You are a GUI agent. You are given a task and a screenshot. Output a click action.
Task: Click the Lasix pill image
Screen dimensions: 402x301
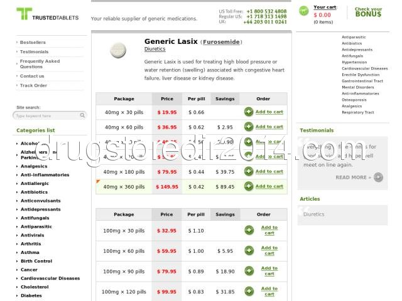[x=118, y=50]
